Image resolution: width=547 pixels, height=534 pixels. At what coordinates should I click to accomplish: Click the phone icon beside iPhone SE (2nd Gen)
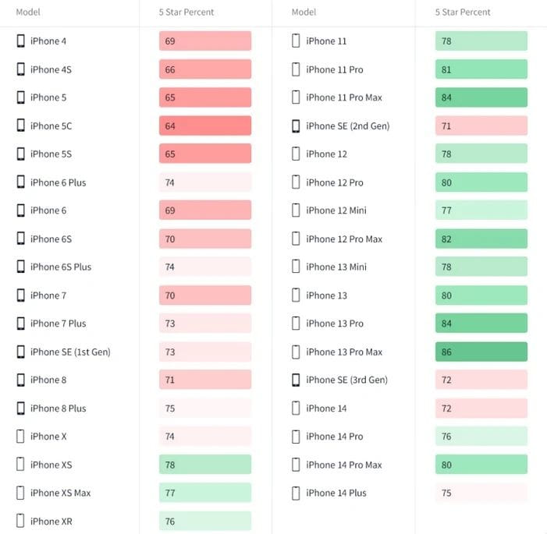[296, 126]
